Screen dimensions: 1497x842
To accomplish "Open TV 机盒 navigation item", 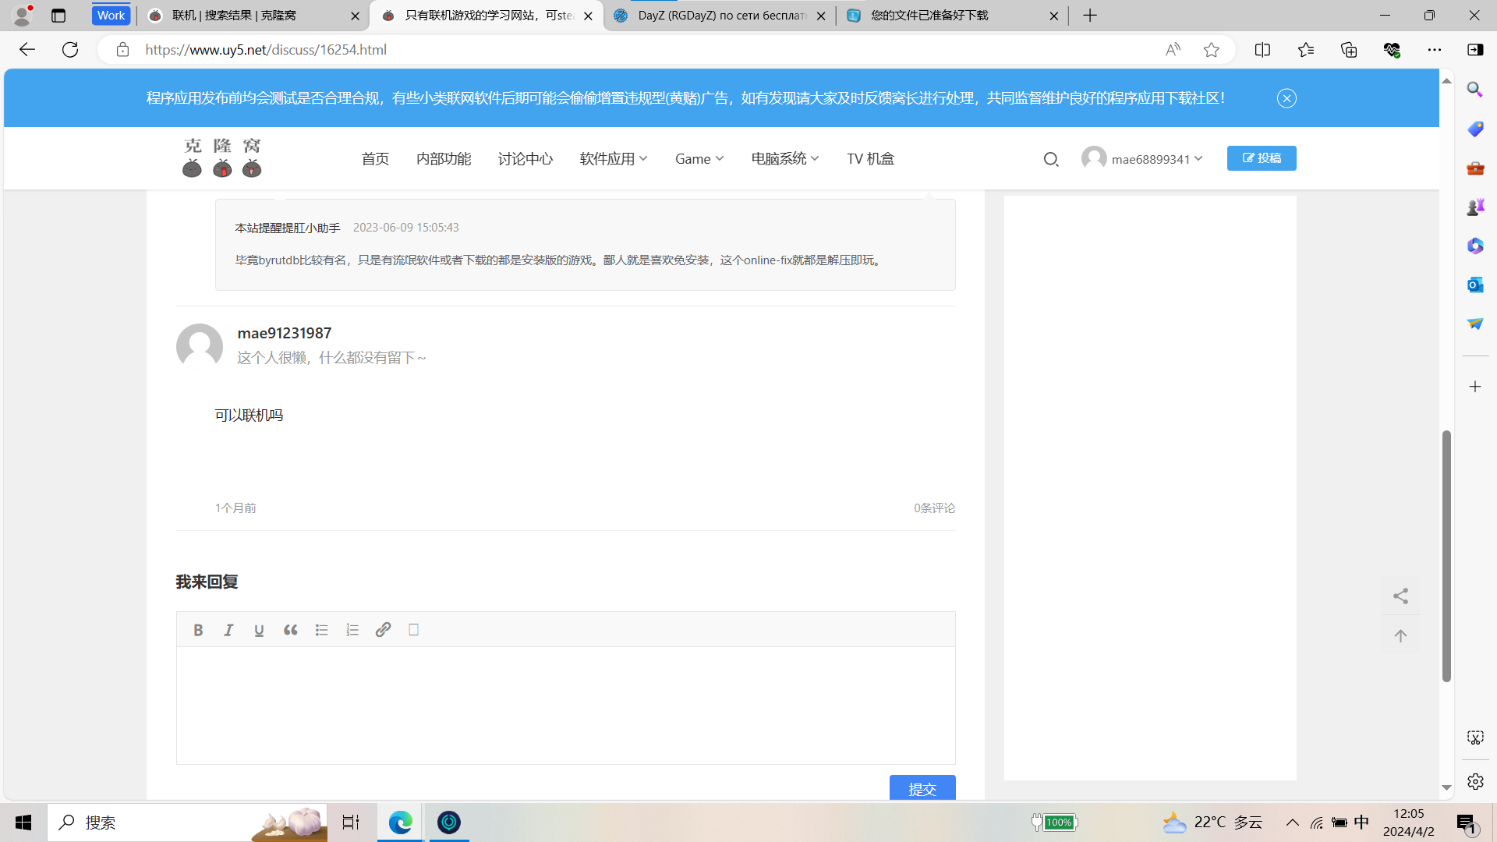I will click(x=871, y=159).
